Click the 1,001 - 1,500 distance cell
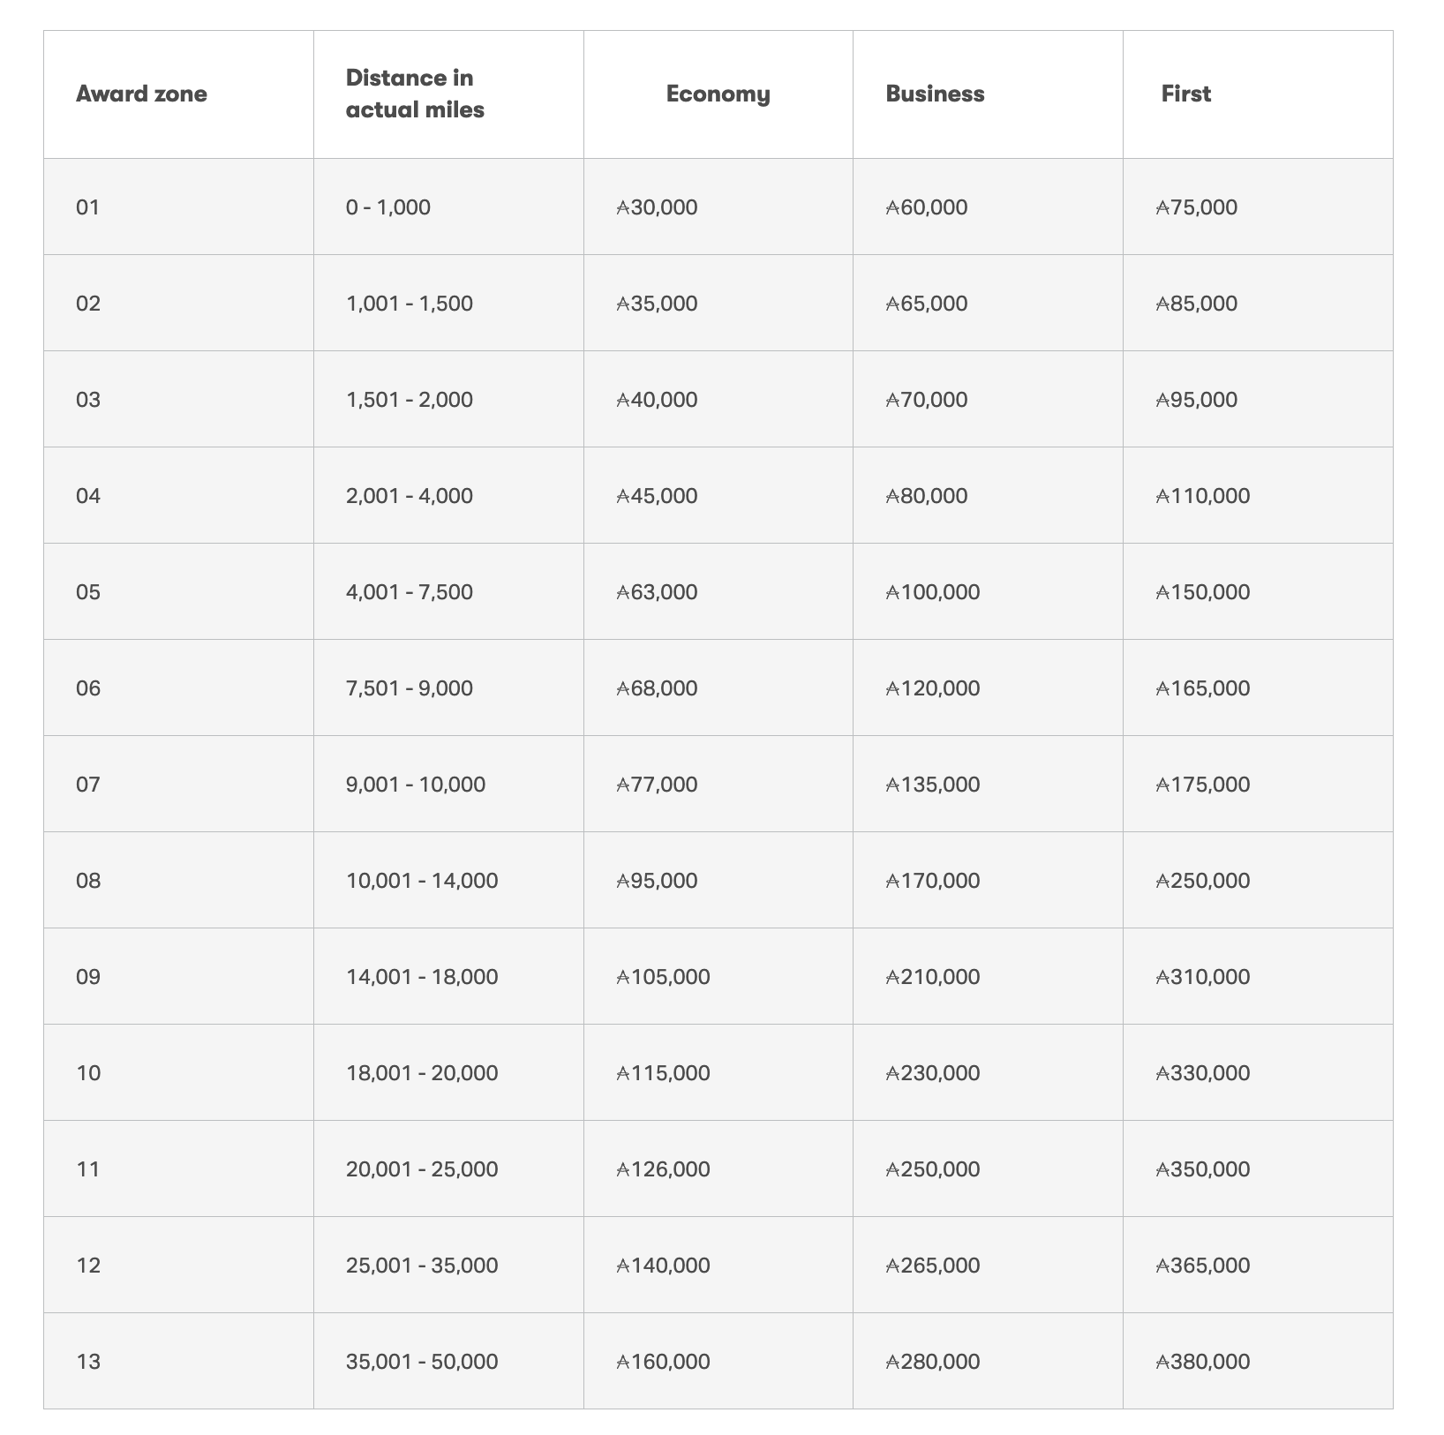 448,304
